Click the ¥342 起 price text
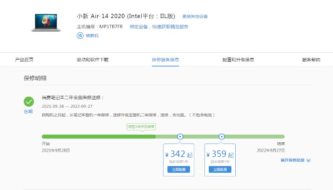 [x=179, y=154]
